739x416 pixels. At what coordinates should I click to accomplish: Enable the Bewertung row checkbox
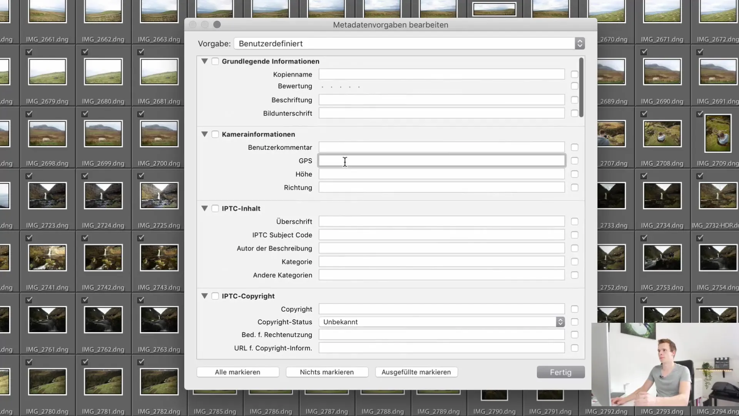(575, 86)
